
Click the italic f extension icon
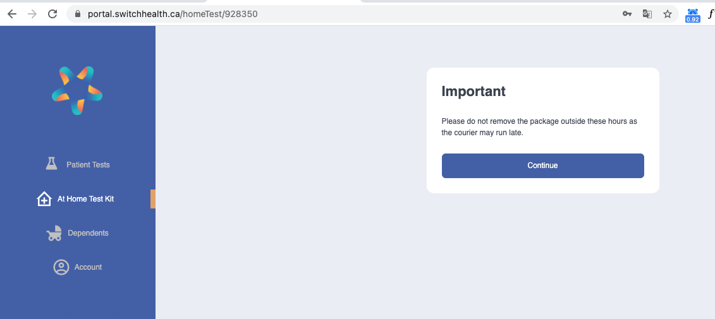point(711,14)
